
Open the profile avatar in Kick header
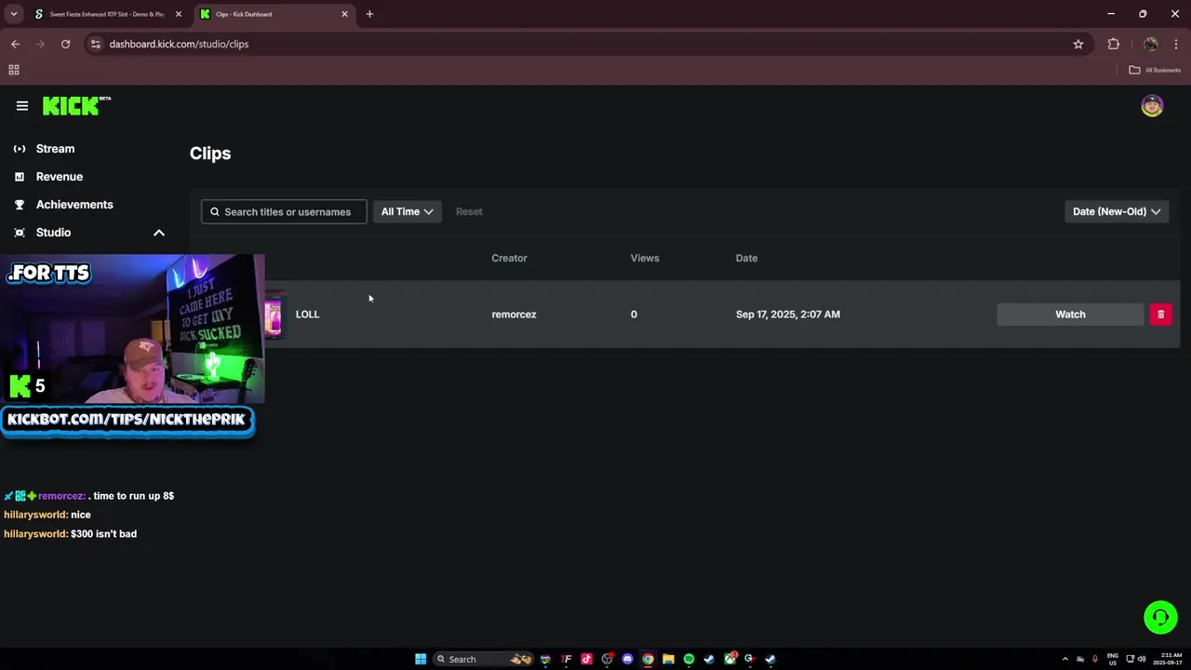pos(1152,106)
